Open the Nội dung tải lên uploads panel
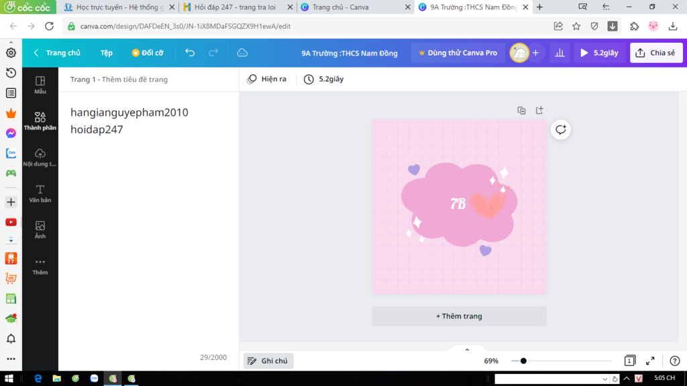687x386 pixels. (40, 157)
